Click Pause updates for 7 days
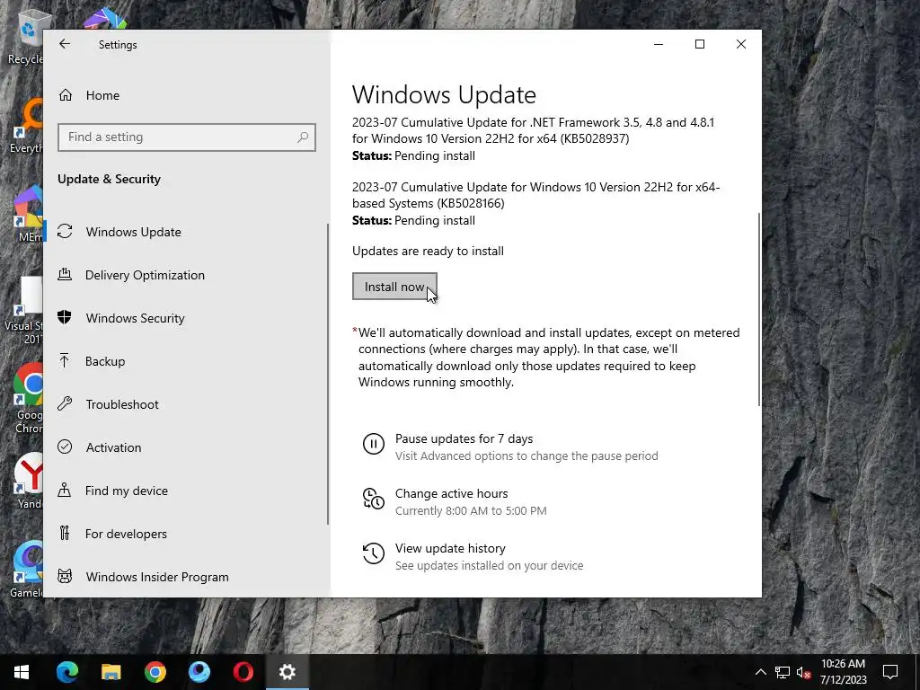This screenshot has width=920, height=690. click(x=464, y=438)
